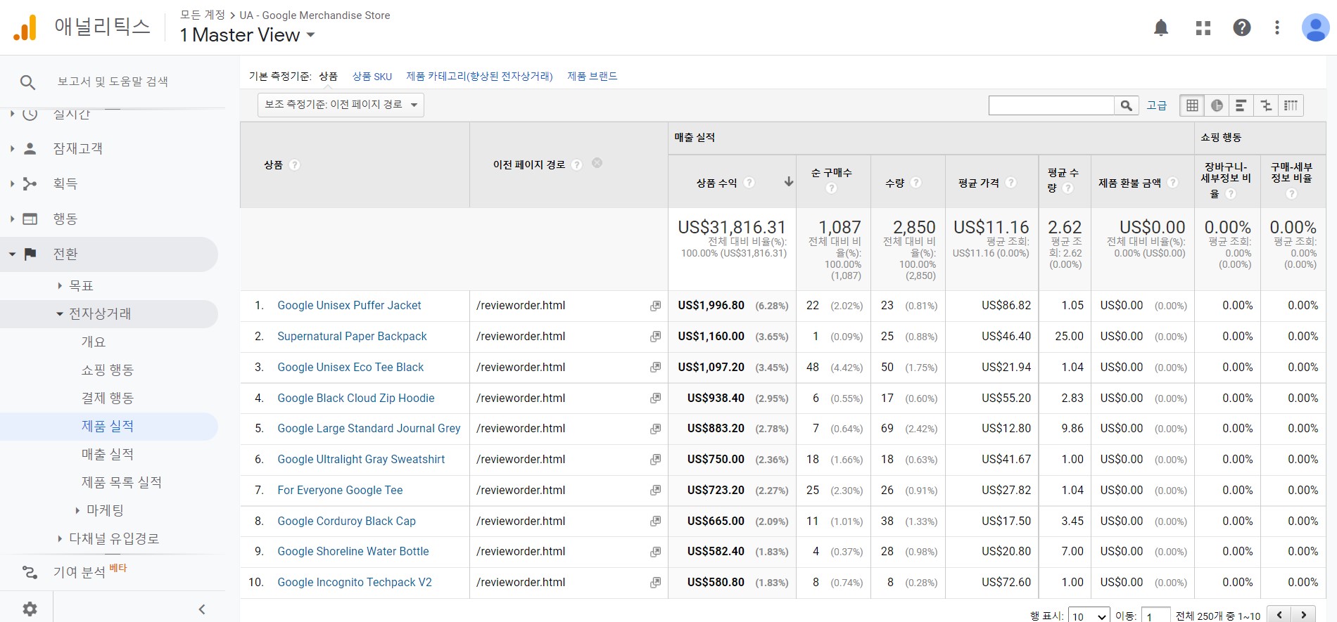
Task: Open the 매출 실적 report
Action: (x=107, y=454)
